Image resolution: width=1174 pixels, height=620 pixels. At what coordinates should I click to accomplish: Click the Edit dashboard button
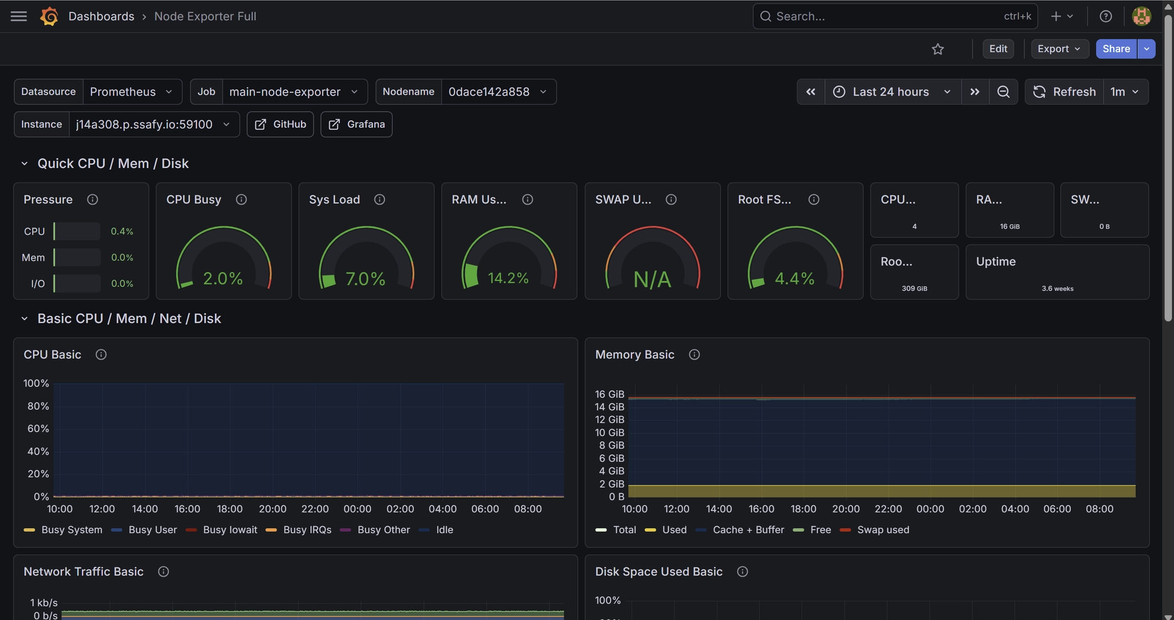pyautogui.click(x=998, y=49)
